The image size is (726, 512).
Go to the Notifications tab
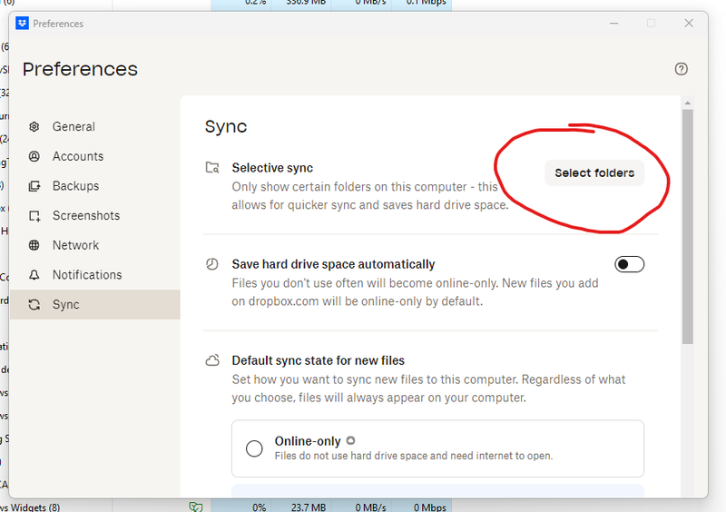coord(86,275)
